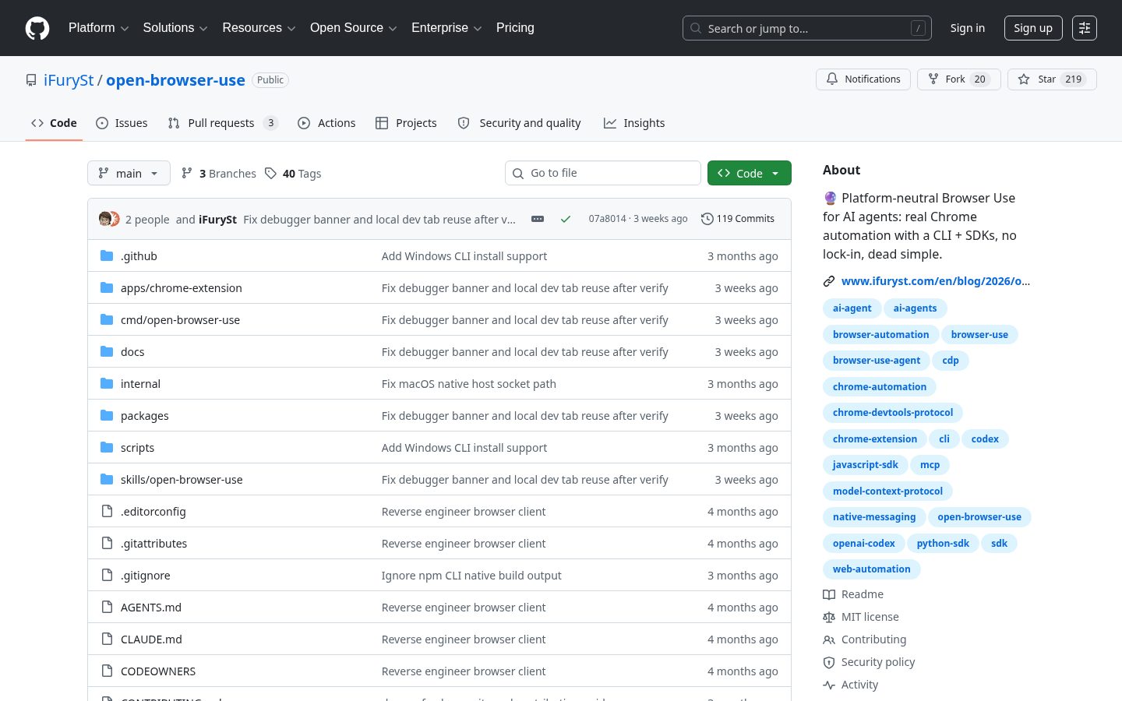Expand the Open Source menu

tap(354, 28)
